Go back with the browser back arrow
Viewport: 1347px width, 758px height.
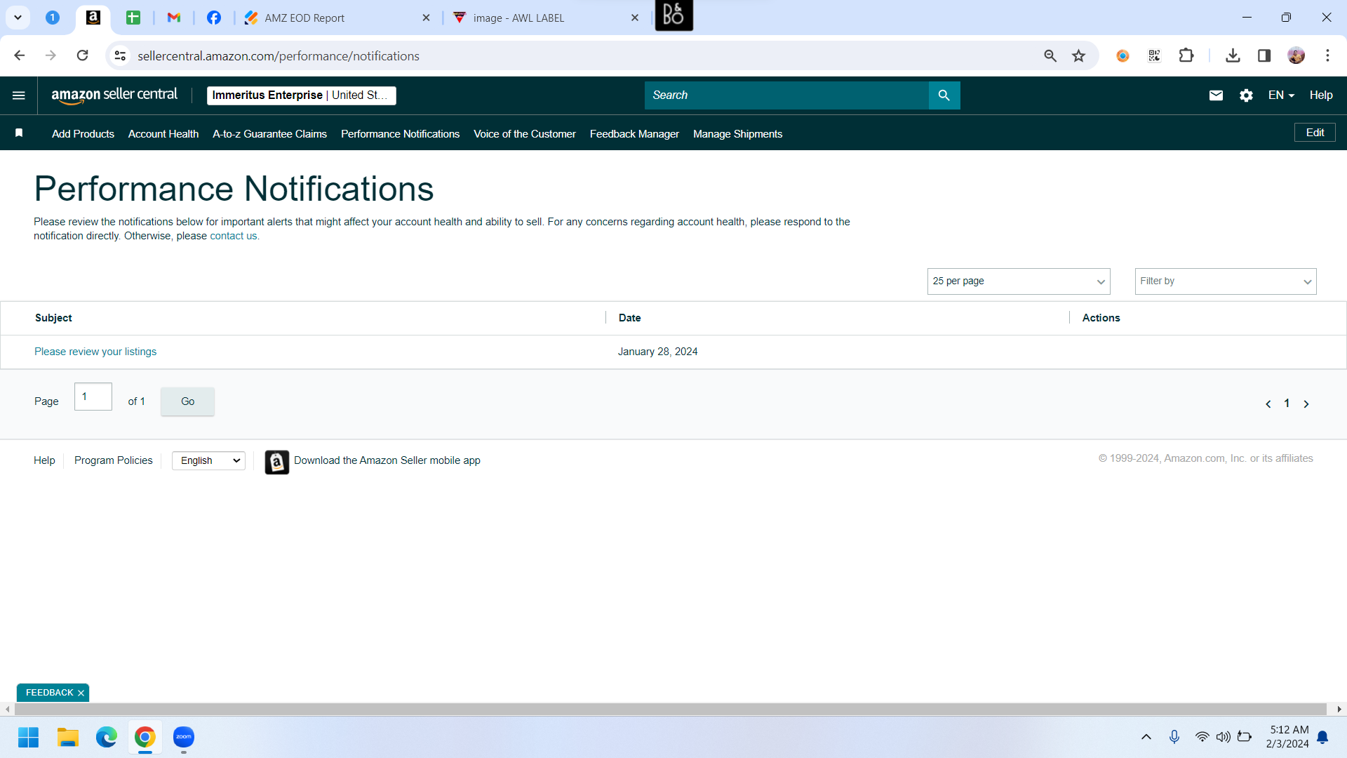click(x=20, y=55)
